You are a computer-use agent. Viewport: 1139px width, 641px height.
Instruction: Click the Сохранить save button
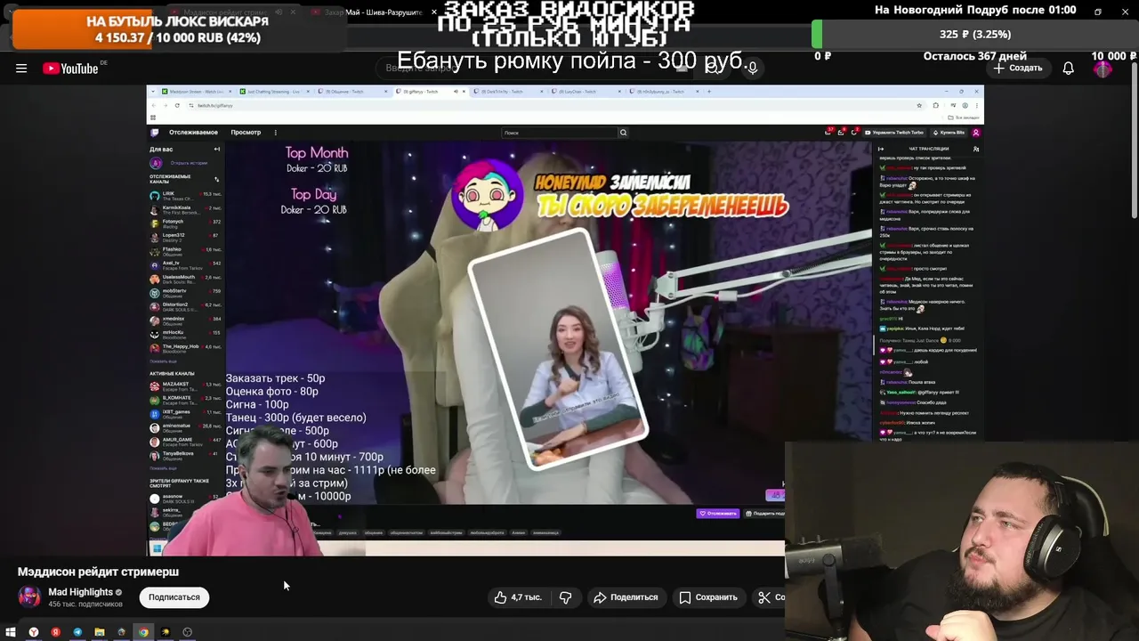point(708,597)
